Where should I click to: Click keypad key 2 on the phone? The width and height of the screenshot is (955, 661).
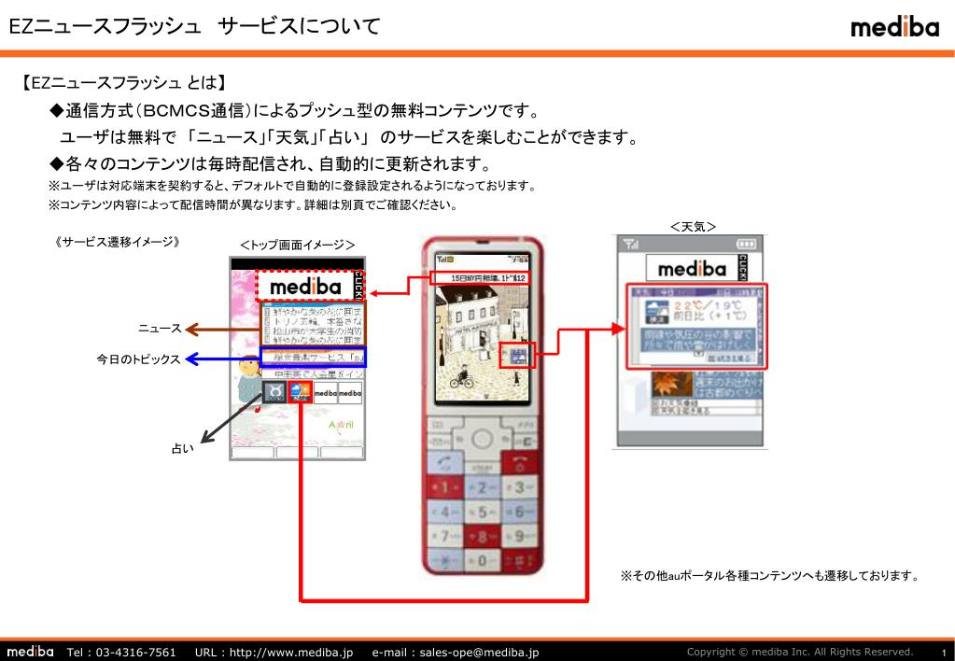pos(483,487)
